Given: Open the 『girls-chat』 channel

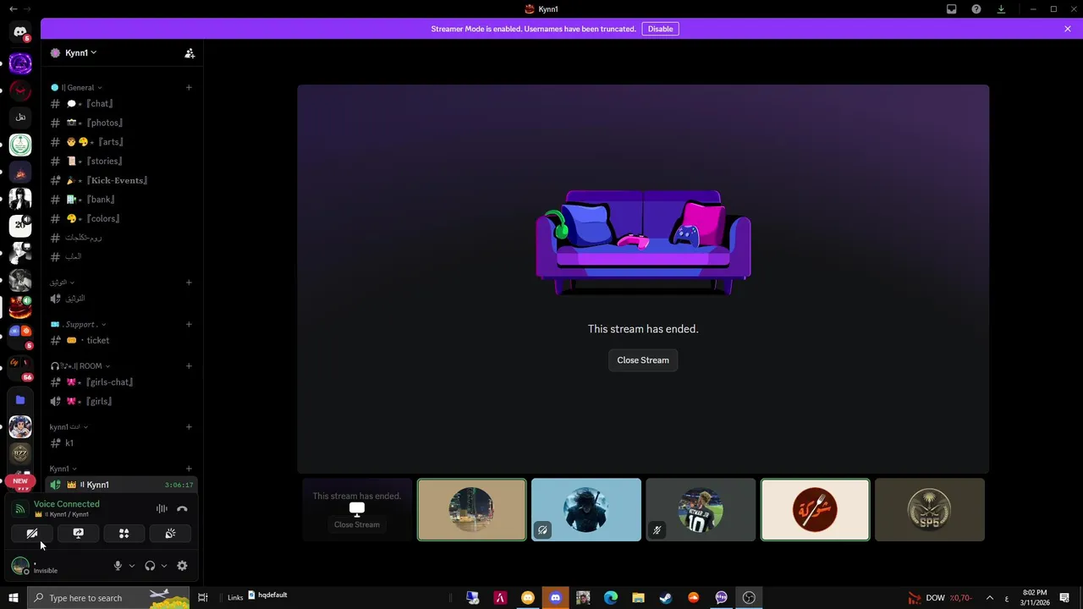Looking at the screenshot, I should (x=121, y=382).
